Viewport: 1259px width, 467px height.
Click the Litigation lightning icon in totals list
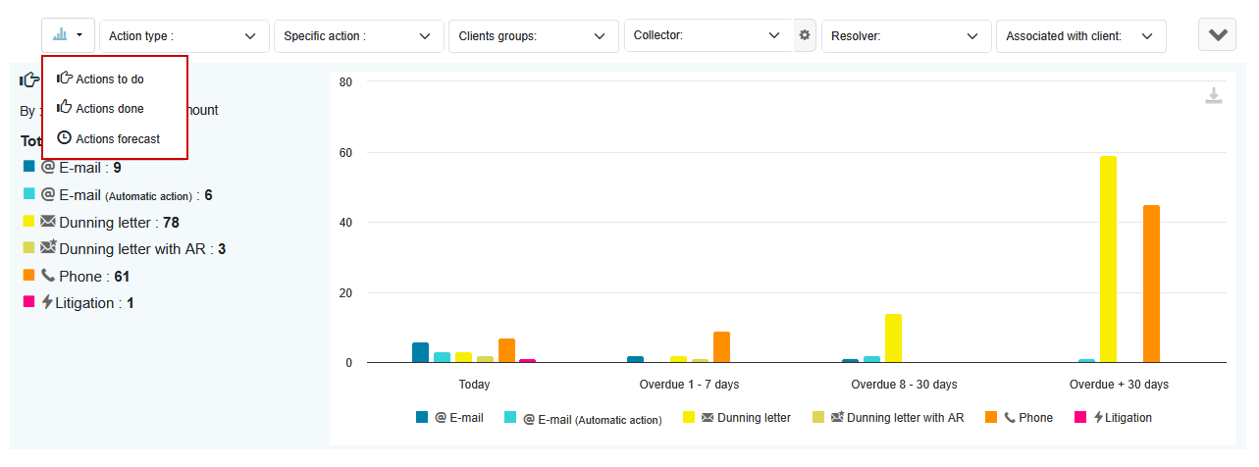point(47,302)
